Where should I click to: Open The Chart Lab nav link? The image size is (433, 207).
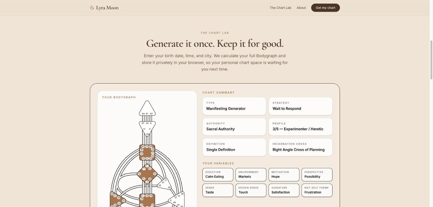click(280, 8)
